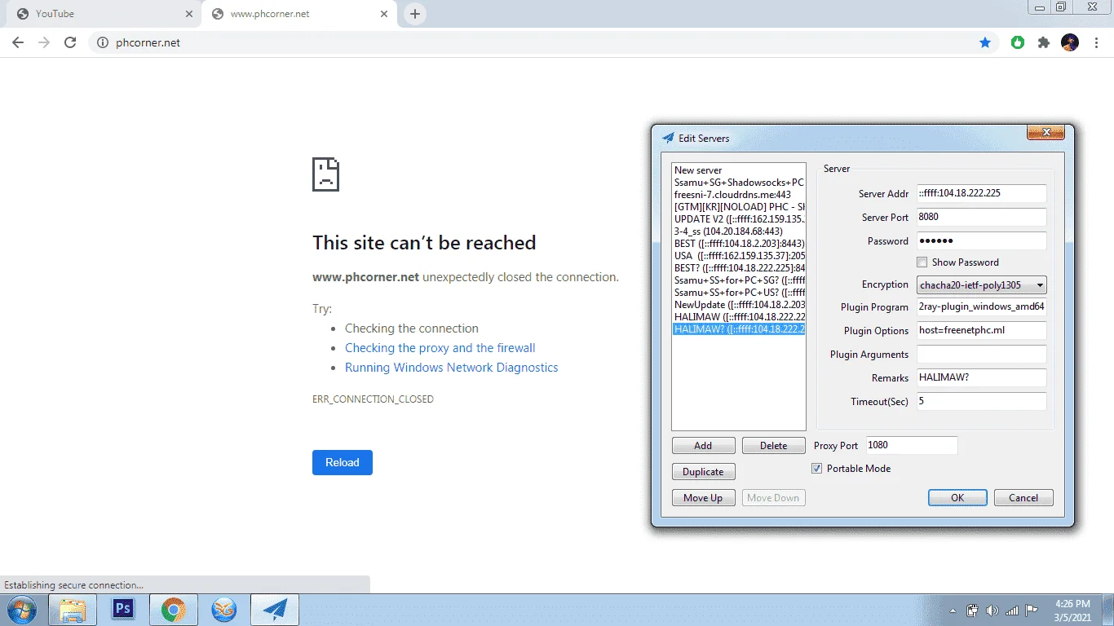Select 'USA' server entry
The image size is (1114, 626).
739,256
